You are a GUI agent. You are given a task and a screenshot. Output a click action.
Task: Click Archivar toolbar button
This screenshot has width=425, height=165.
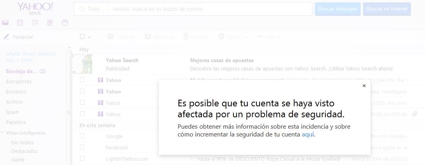(x=121, y=37)
